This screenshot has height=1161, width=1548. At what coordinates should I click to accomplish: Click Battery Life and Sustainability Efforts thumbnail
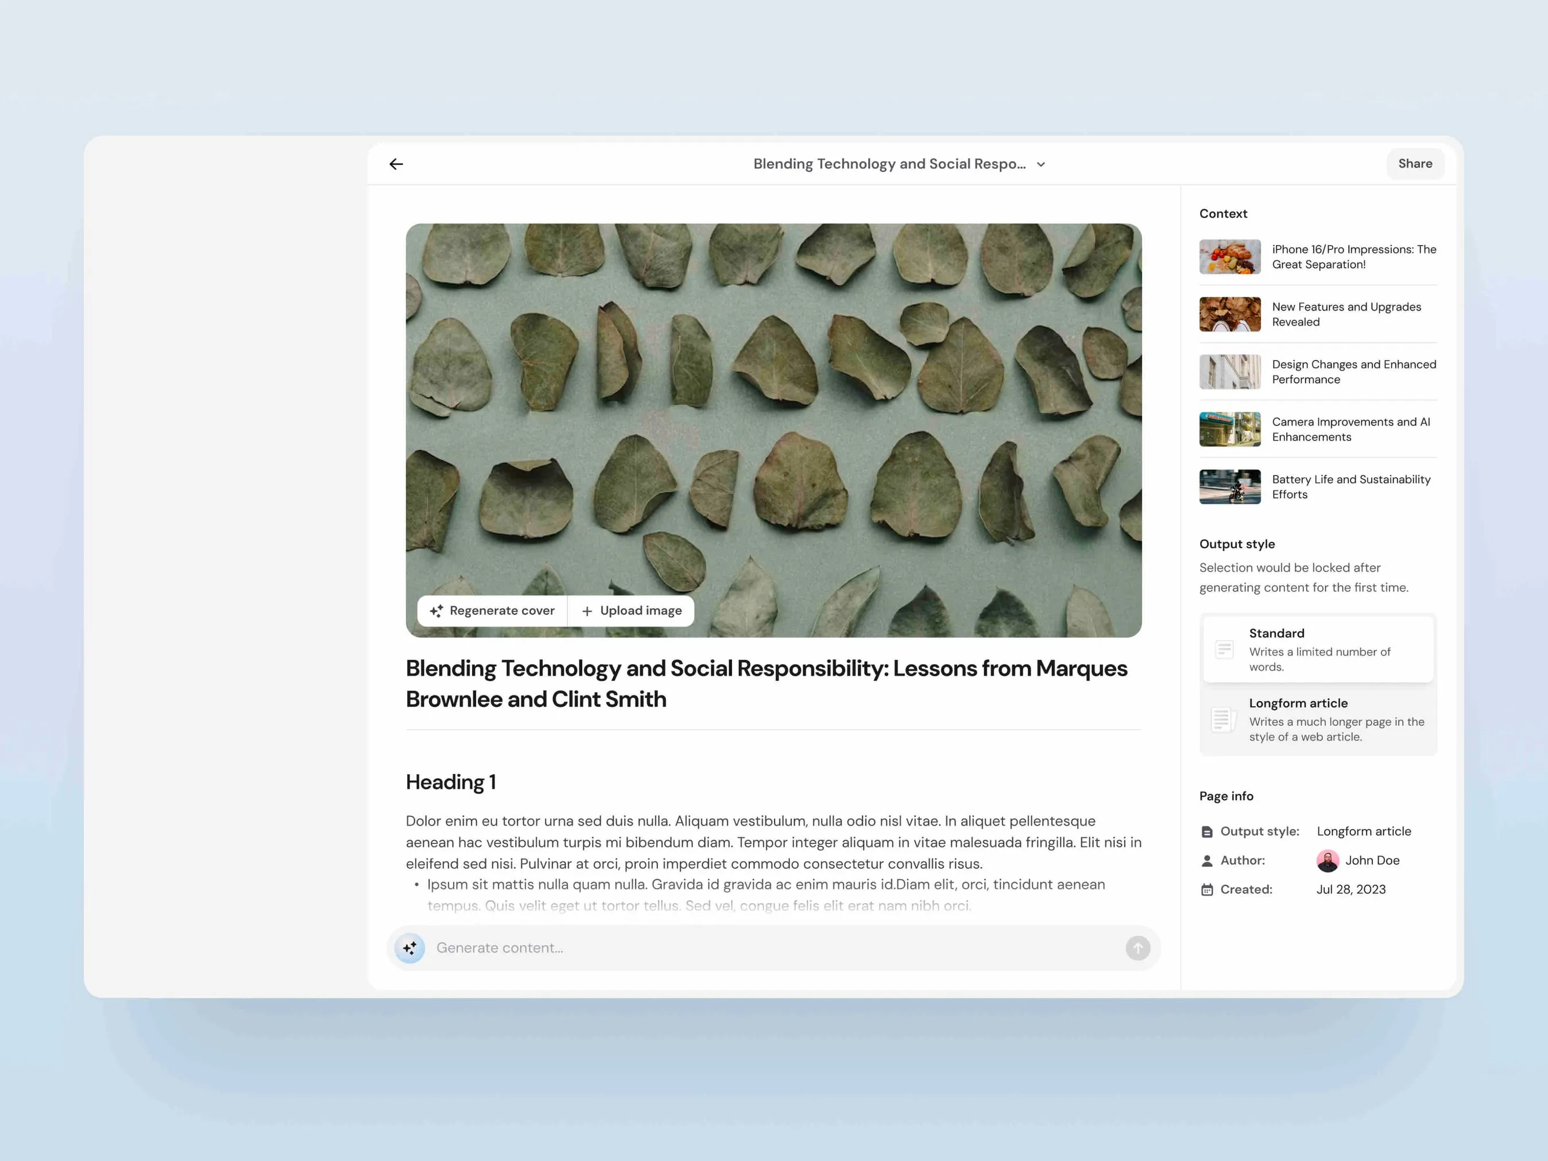pos(1229,486)
